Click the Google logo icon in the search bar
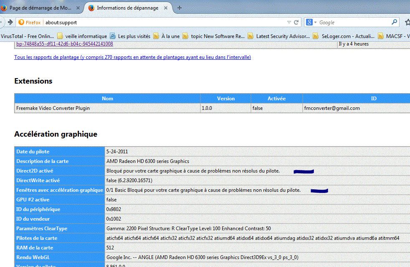 pyautogui.click(x=309, y=22)
